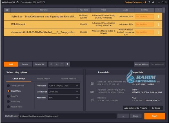169x123 pixels.
Task: Click Open output folder button
Action: point(136,116)
